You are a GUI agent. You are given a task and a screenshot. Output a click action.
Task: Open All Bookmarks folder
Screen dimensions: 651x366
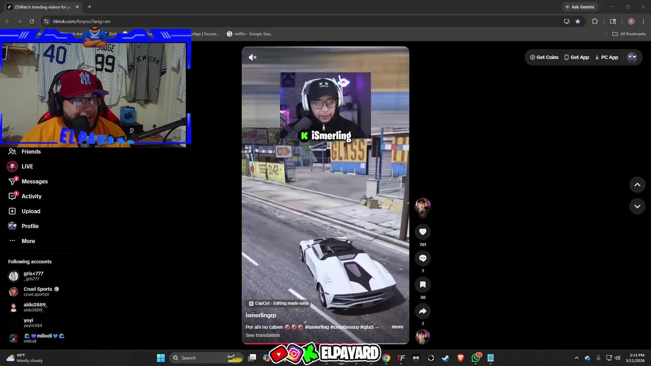click(629, 34)
